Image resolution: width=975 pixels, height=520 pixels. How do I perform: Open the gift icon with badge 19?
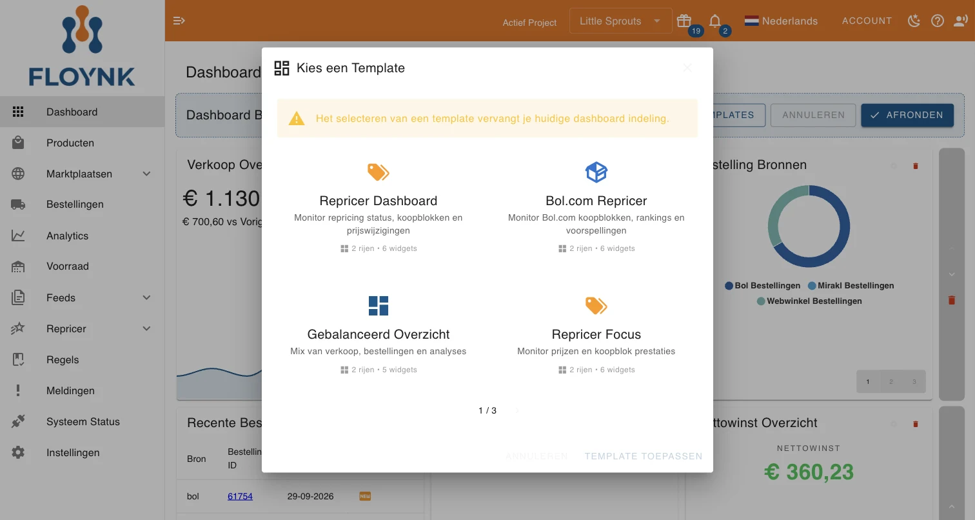[x=684, y=21]
